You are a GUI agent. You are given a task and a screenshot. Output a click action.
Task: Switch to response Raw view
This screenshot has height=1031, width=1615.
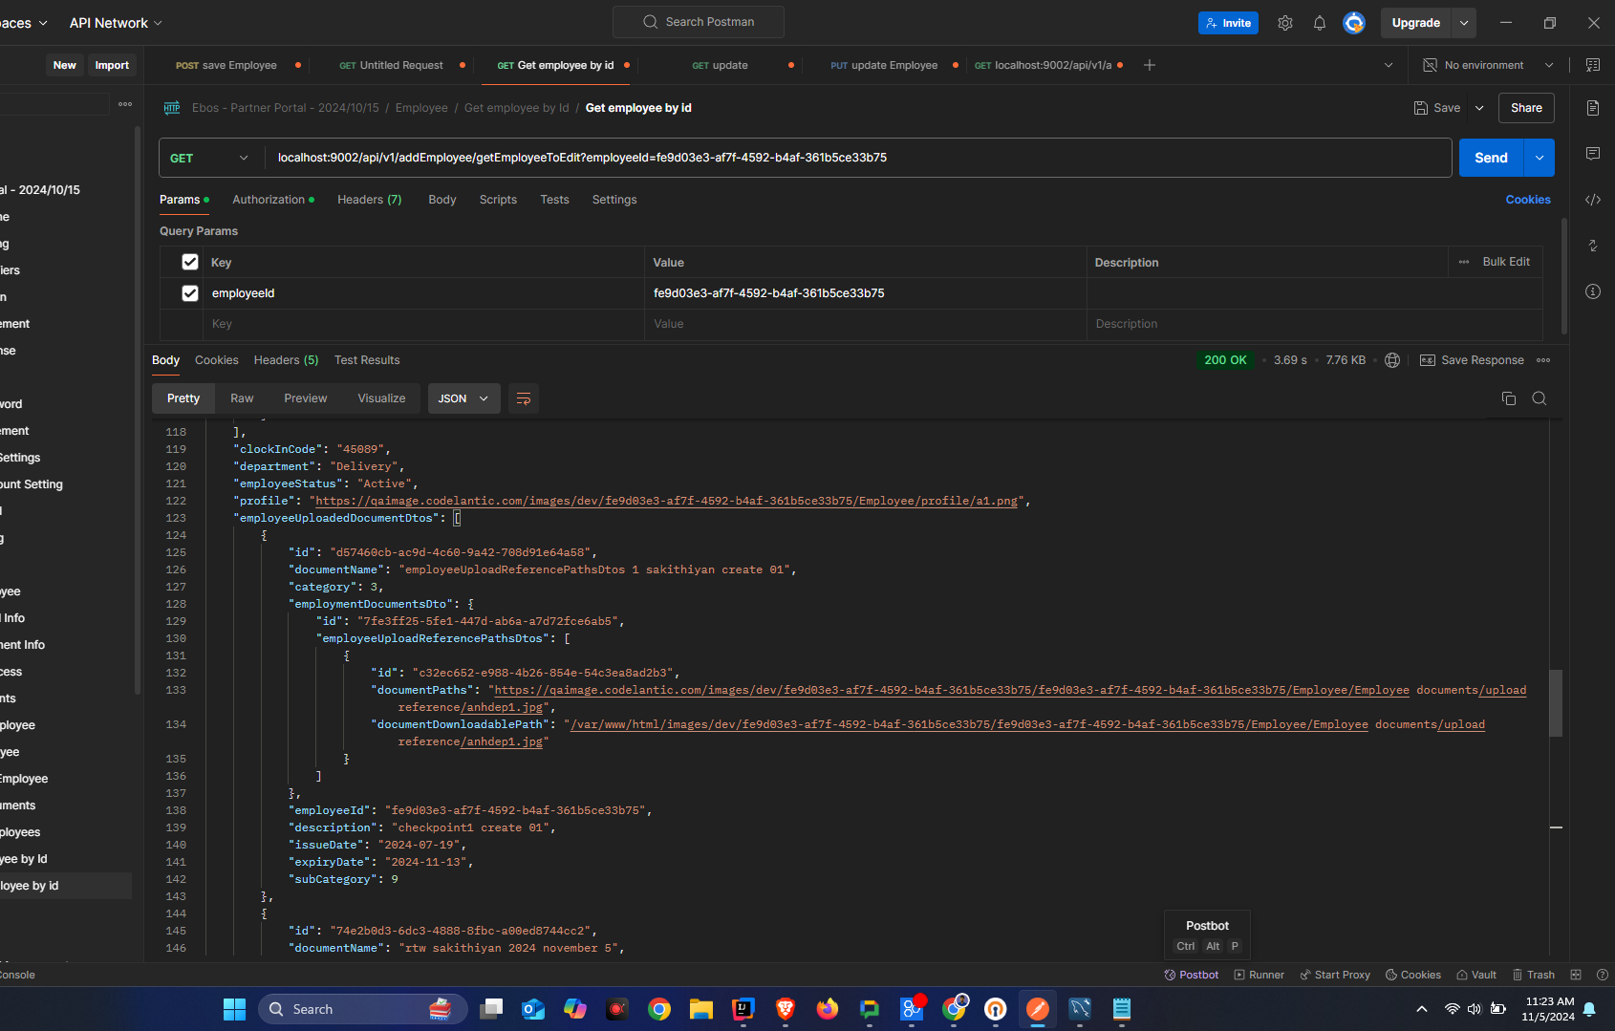pyautogui.click(x=242, y=398)
